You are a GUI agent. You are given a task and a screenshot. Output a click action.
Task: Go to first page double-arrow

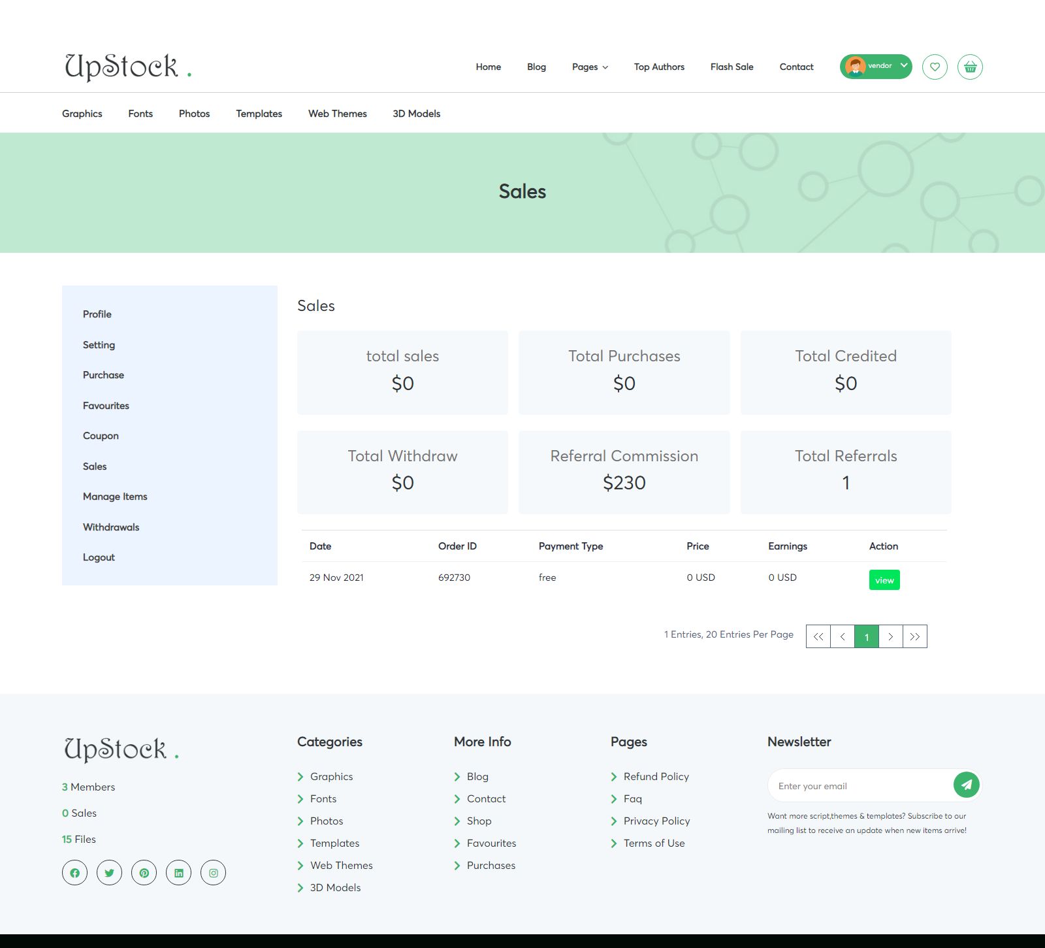click(x=818, y=636)
